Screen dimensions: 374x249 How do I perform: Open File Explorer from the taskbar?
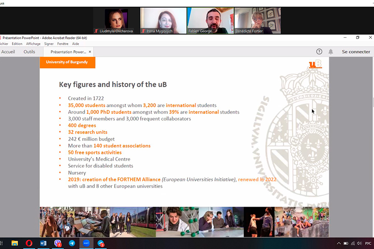pyautogui.click(x=15, y=243)
